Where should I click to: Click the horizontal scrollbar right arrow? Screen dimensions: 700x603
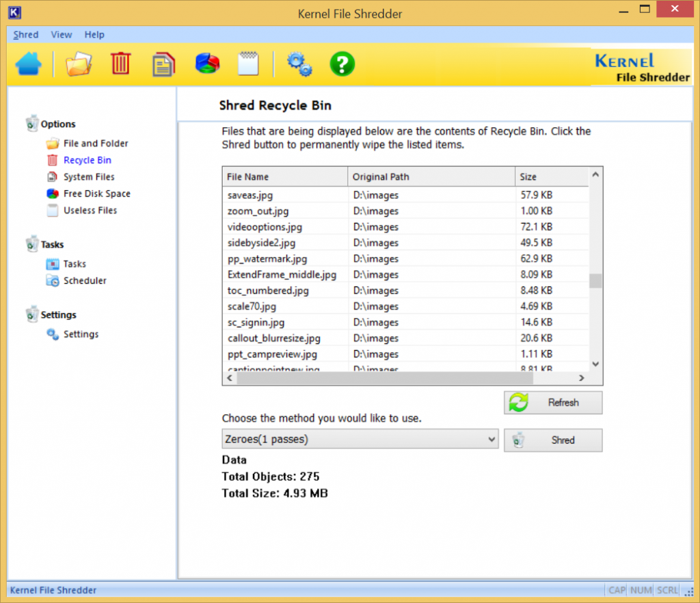pyautogui.click(x=582, y=378)
